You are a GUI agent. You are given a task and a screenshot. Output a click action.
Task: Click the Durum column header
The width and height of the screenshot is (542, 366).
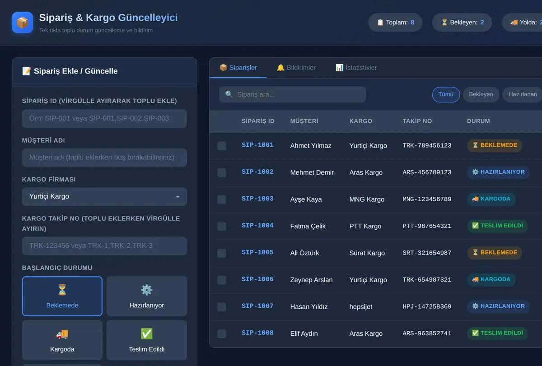point(478,121)
